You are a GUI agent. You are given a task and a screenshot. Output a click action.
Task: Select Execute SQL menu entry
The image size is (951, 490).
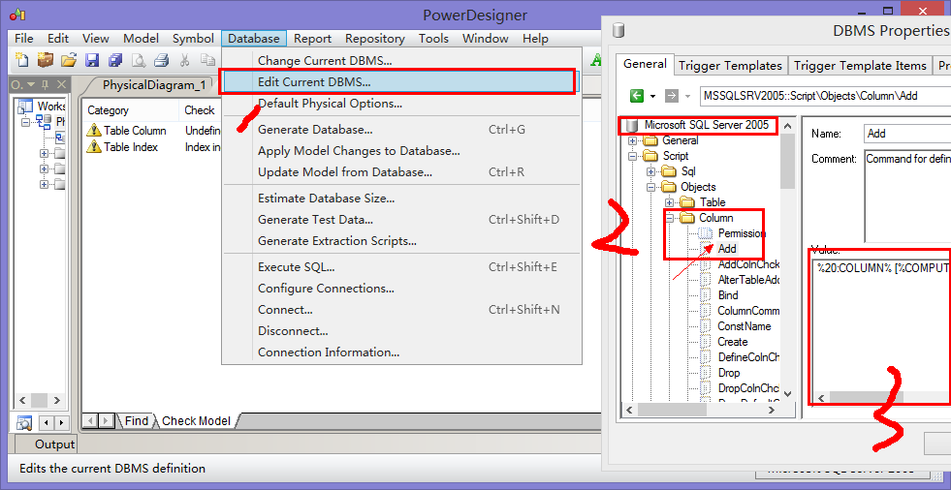point(401,267)
